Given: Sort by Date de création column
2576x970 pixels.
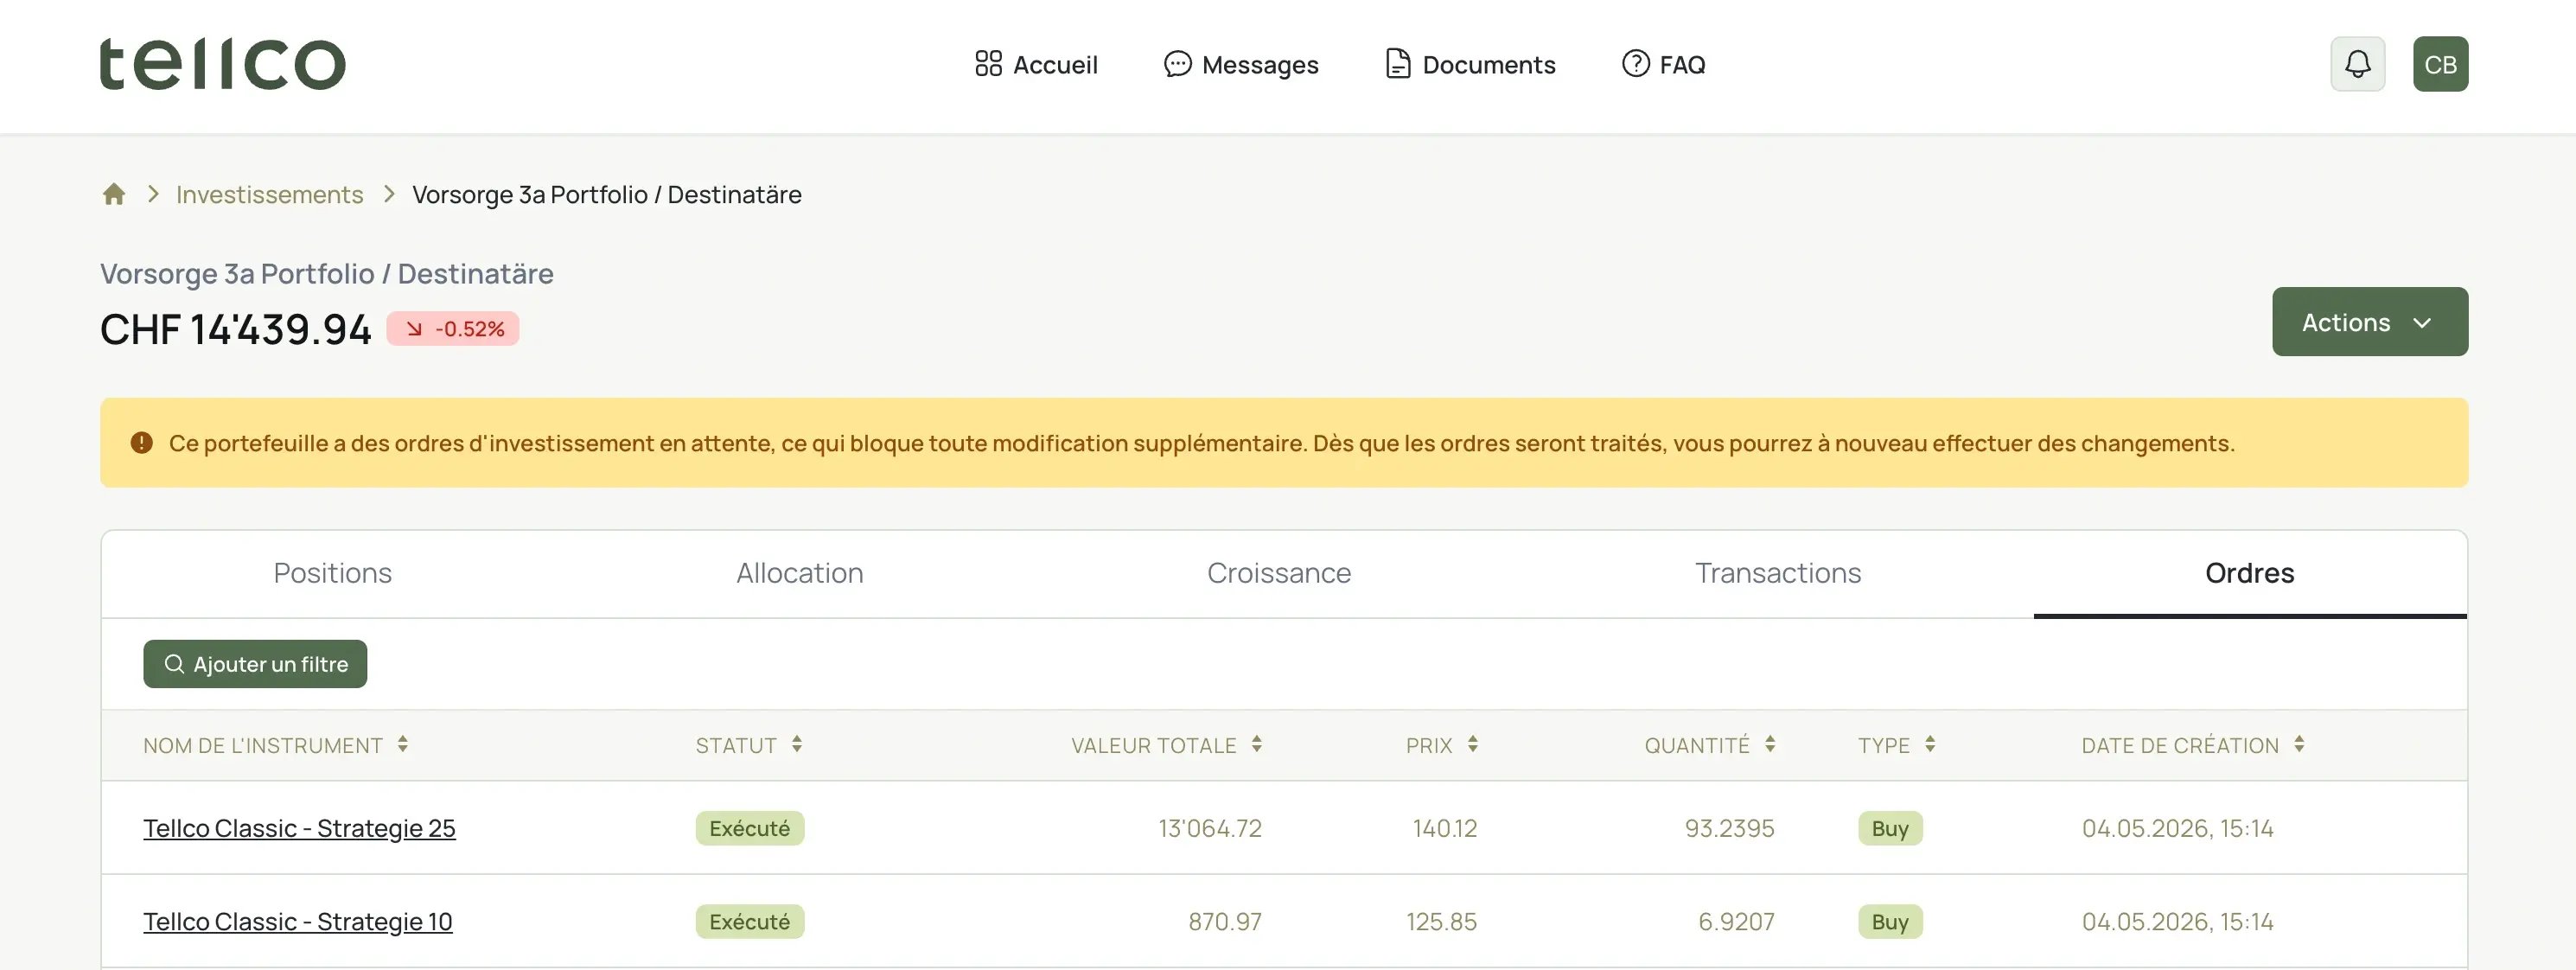Looking at the screenshot, I should 2193,745.
